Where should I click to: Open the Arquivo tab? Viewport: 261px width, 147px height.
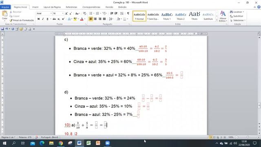[5, 7]
